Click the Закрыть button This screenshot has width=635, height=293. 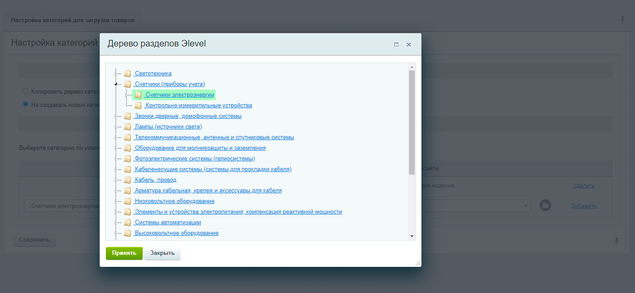(162, 253)
